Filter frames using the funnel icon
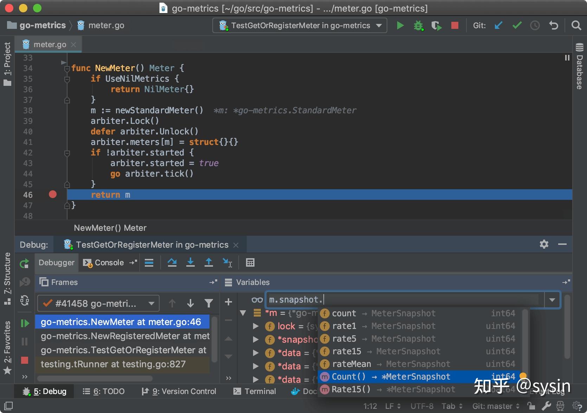The height and width of the screenshot is (413, 587). pos(209,303)
